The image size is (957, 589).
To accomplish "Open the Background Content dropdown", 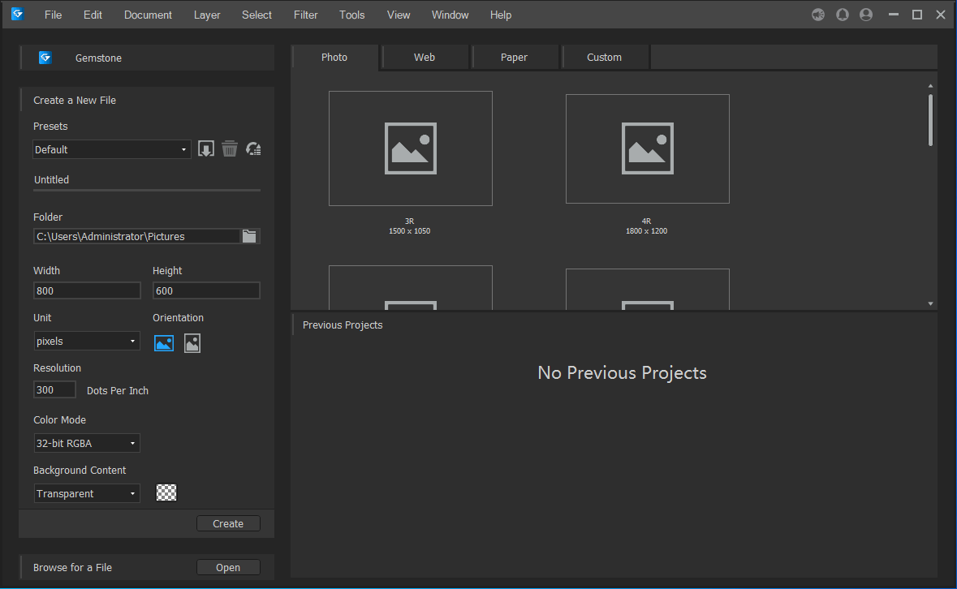I will 86,493.
